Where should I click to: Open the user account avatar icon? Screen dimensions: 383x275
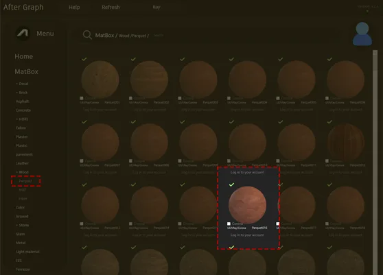point(362,34)
